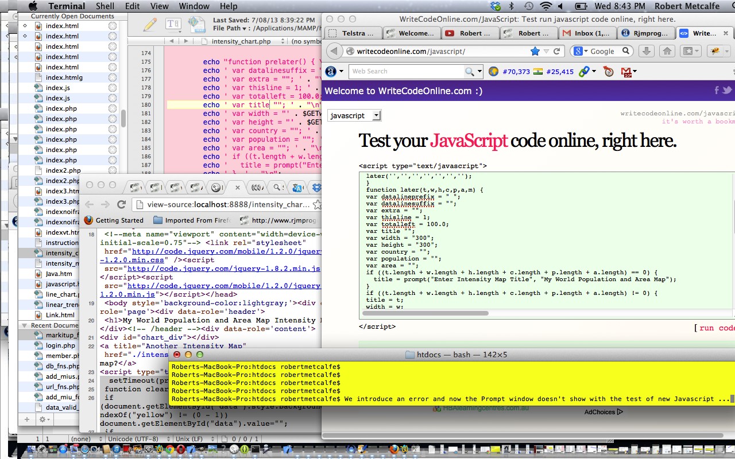
Task: Collapse the Recent Documents section triangle
Action: (x=25, y=325)
